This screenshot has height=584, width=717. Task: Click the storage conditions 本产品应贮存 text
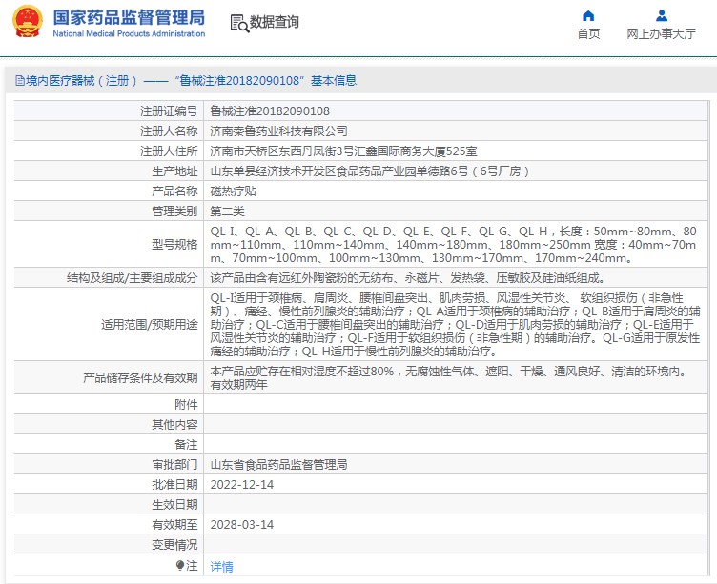click(x=450, y=377)
